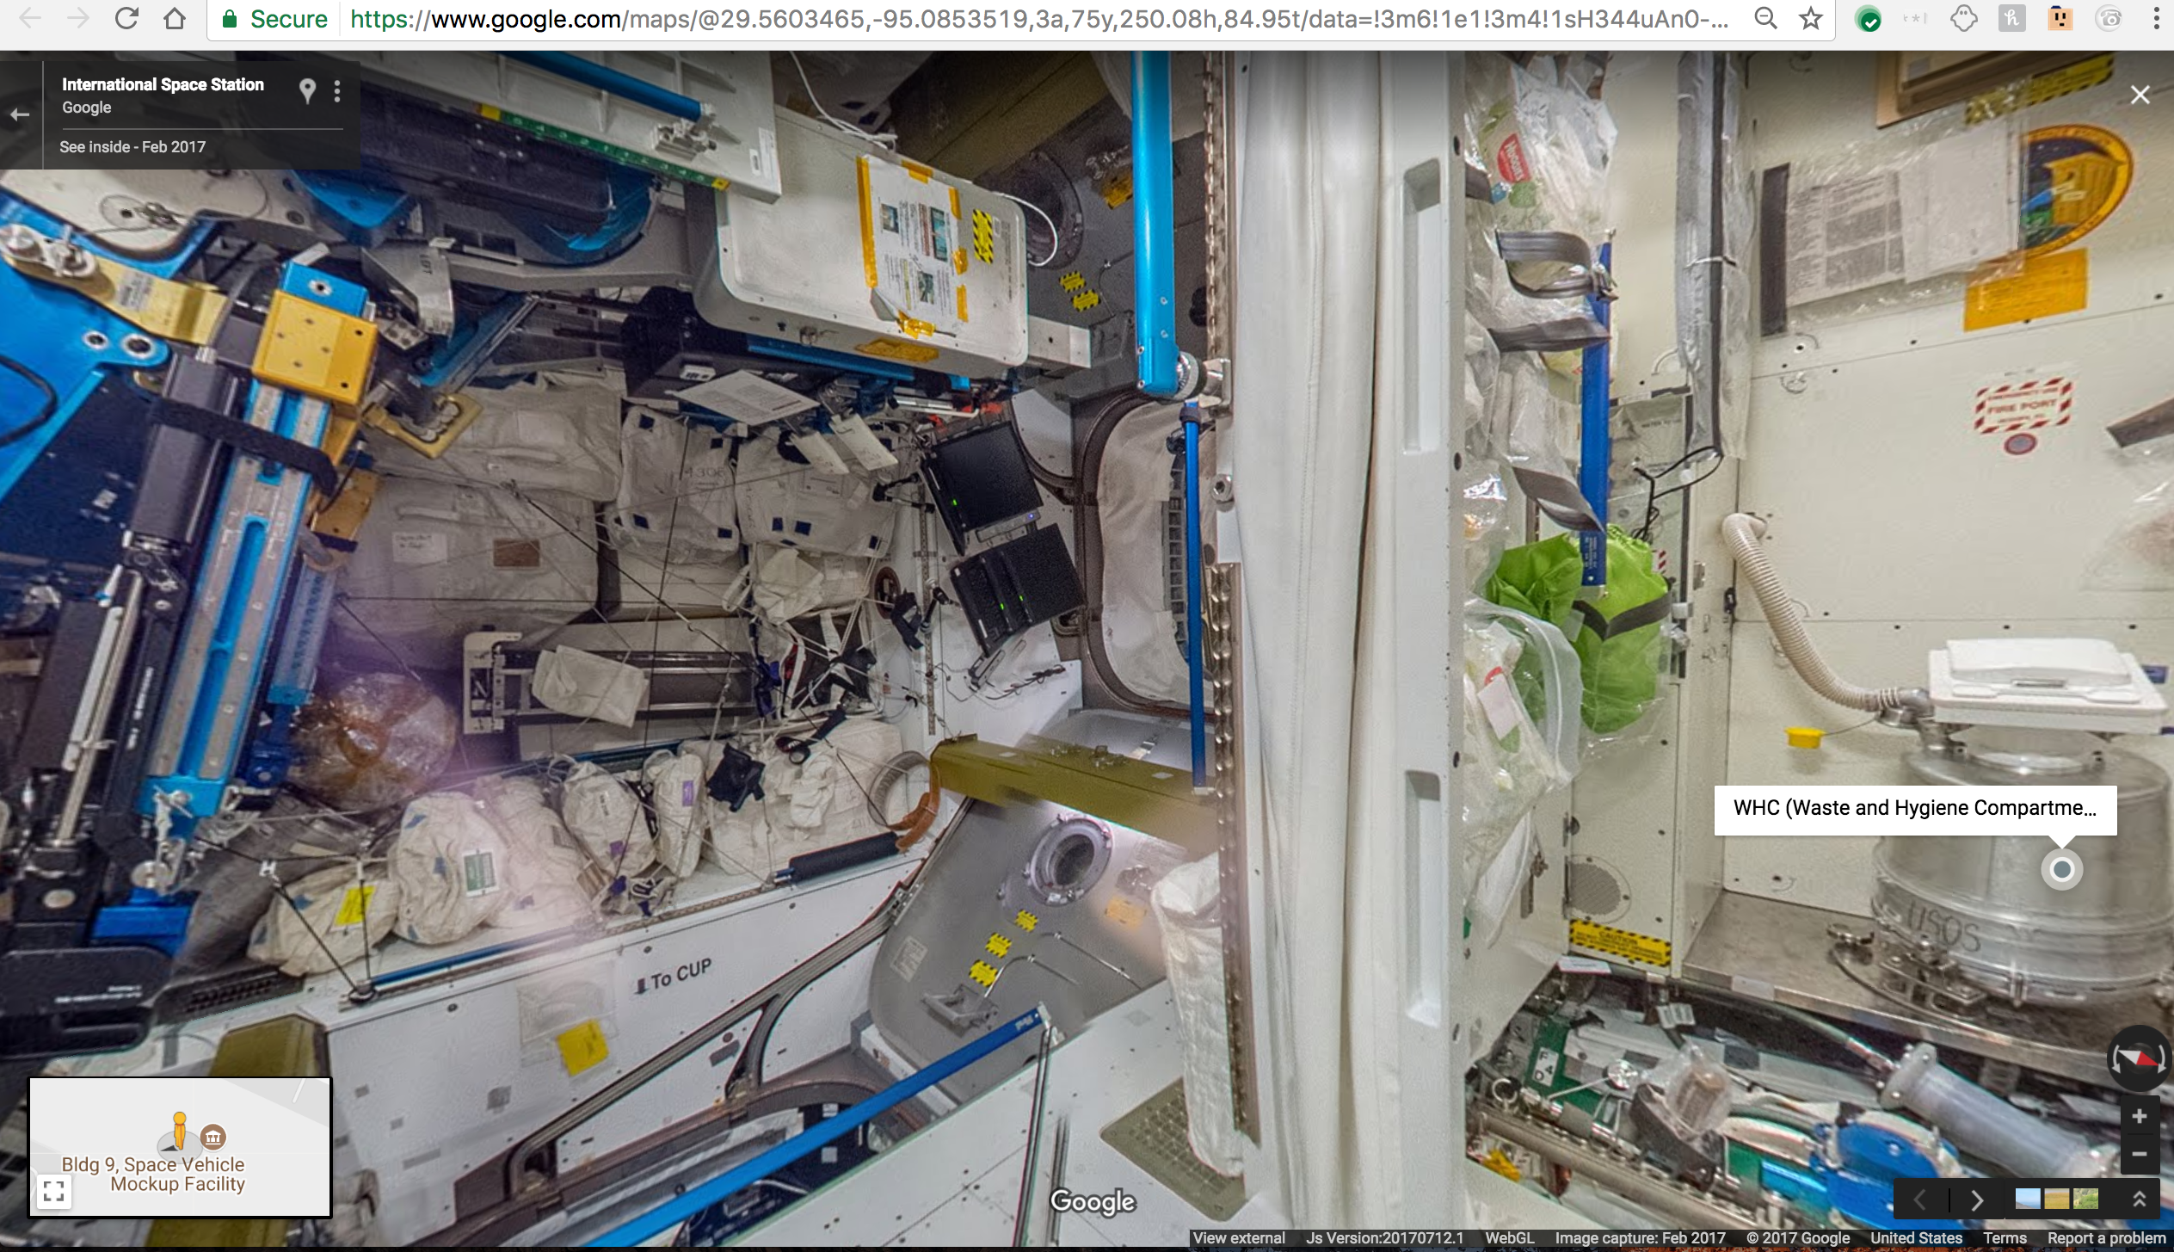This screenshot has width=2174, height=1252.
Task: Select the first blue sky image thumbnail
Action: pos(2028,1199)
